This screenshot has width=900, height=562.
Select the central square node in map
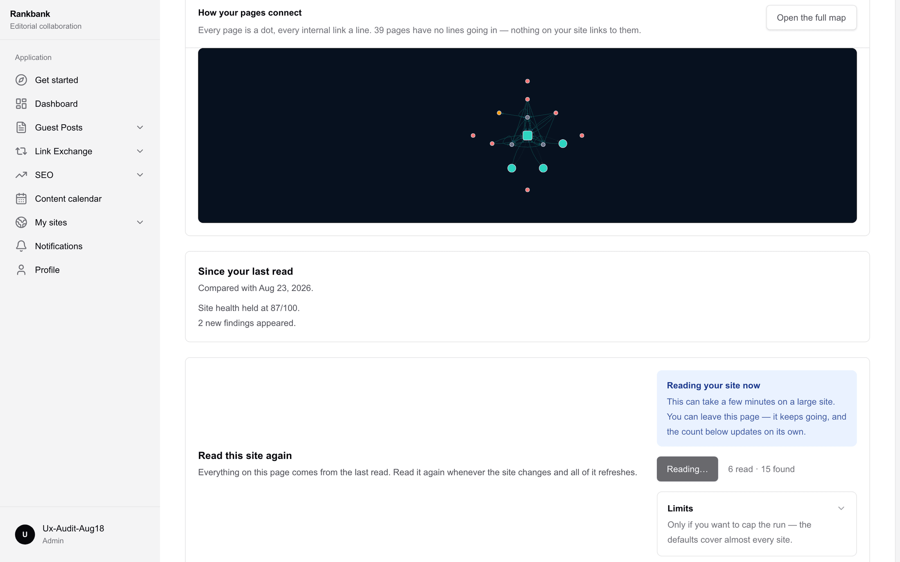527,136
